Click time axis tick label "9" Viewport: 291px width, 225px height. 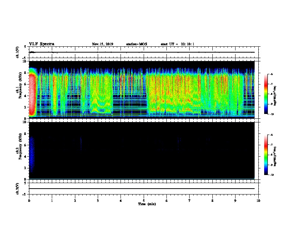click(235, 201)
